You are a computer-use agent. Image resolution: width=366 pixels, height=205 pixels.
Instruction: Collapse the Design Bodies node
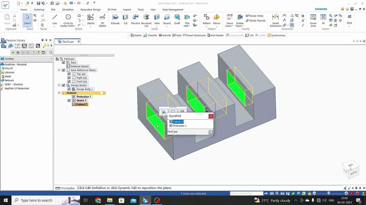click(x=59, y=85)
